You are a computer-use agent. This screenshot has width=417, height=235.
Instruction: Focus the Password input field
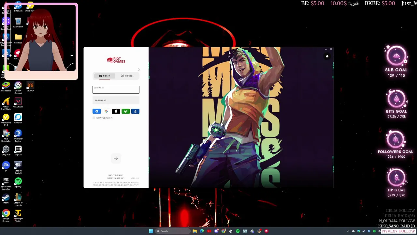116,101
